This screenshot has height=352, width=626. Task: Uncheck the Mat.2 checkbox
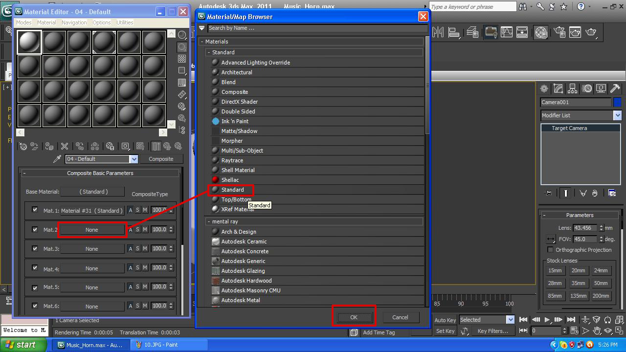(34, 230)
